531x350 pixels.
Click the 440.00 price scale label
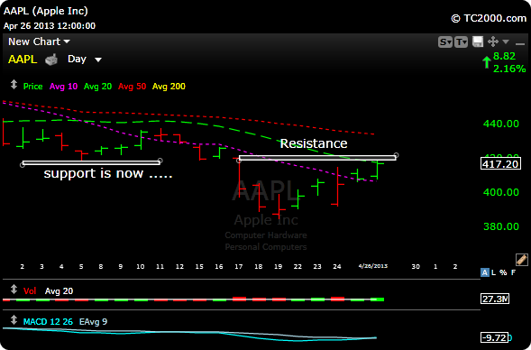[501, 124]
